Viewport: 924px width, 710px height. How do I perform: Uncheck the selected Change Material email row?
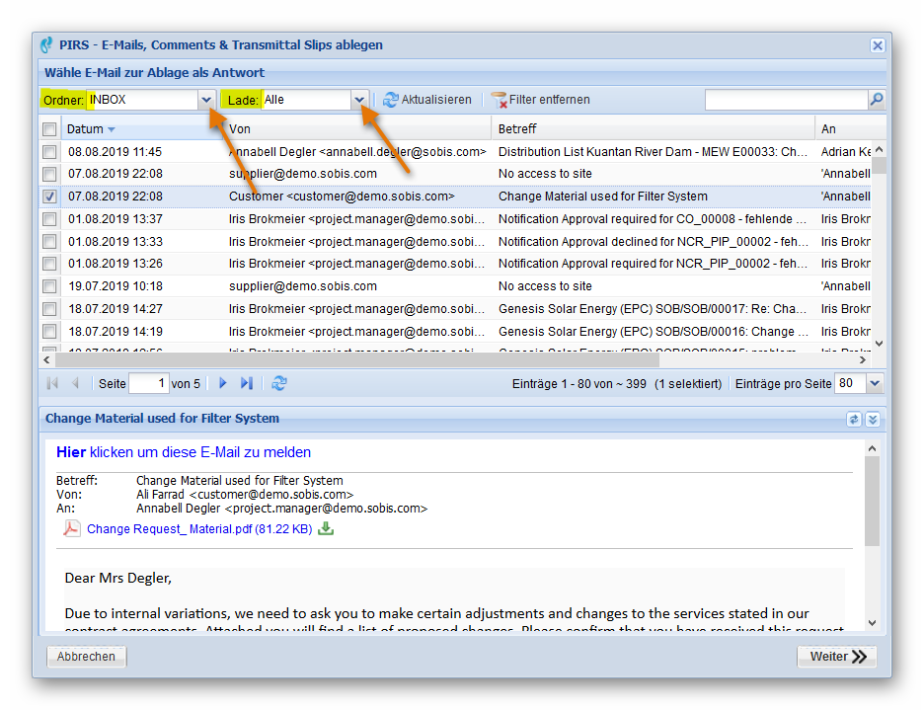tap(49, 197)
